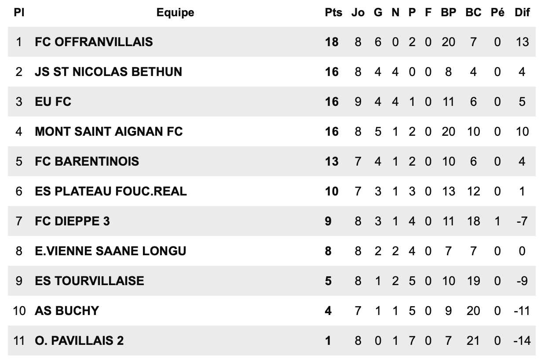
Task: Click the Equipe column header
Action: pos(175,13)
